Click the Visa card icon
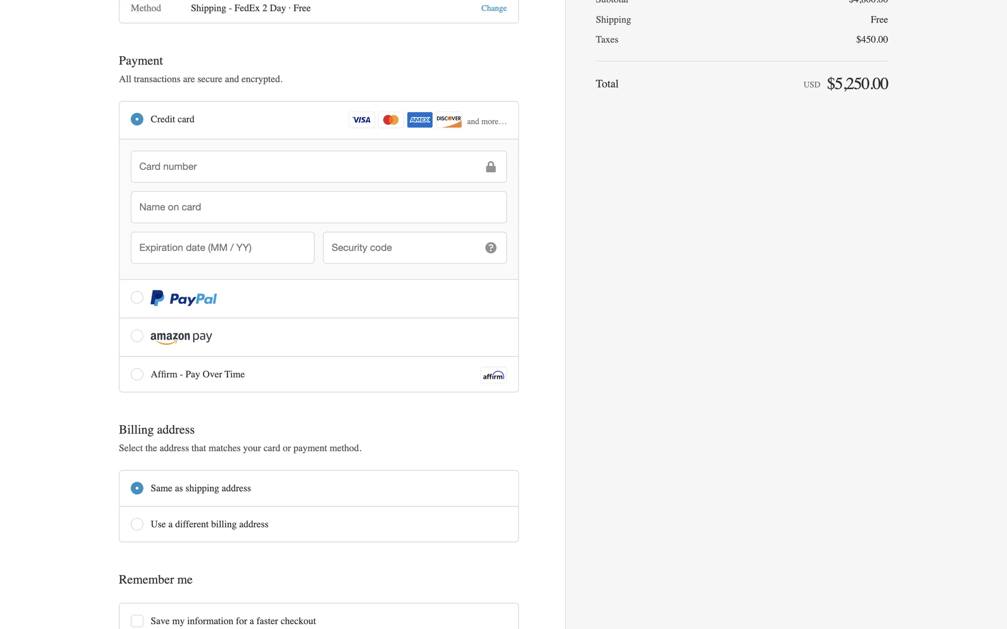The image size is (1007, 629). (361, 120)
